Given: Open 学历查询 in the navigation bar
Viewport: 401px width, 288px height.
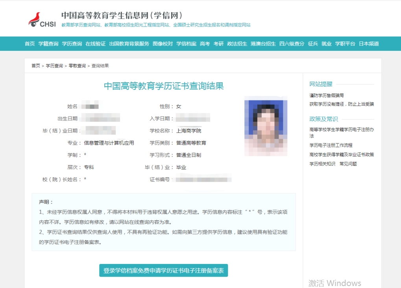Looking at the screenshot, I should pyautogui.click(x=72, y=44).
